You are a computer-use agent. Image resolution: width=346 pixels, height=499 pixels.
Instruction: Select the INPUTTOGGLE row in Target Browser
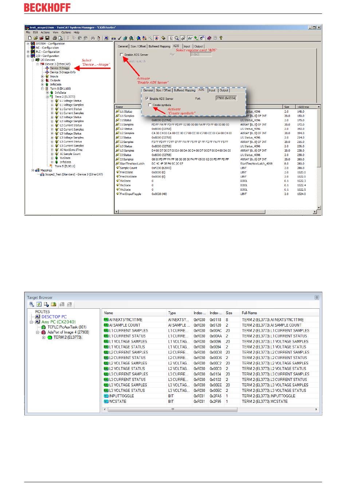coord(211,396)
